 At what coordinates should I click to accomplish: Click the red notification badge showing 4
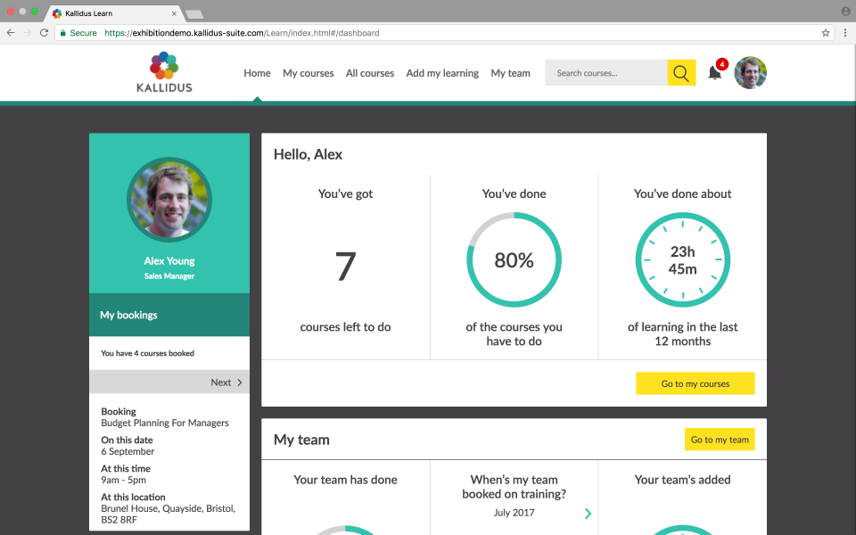pos(721,64)
